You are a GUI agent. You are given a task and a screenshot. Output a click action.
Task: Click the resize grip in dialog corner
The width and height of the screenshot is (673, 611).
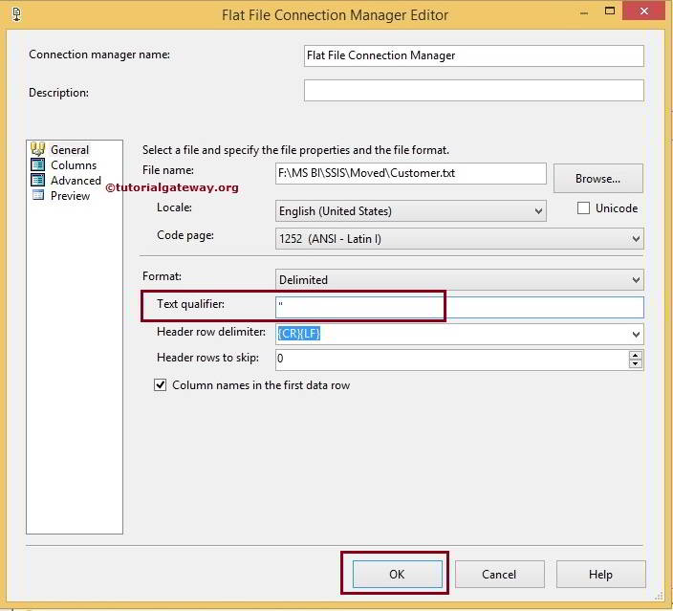pyautogui.click(x=659, y=595)
